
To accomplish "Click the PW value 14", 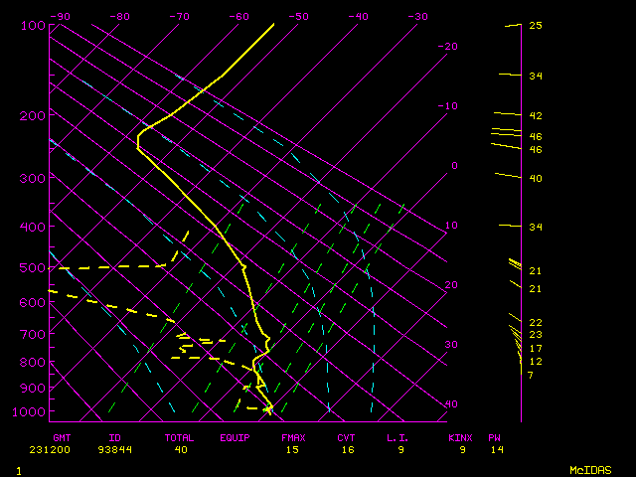I will (x=496, y=450).
